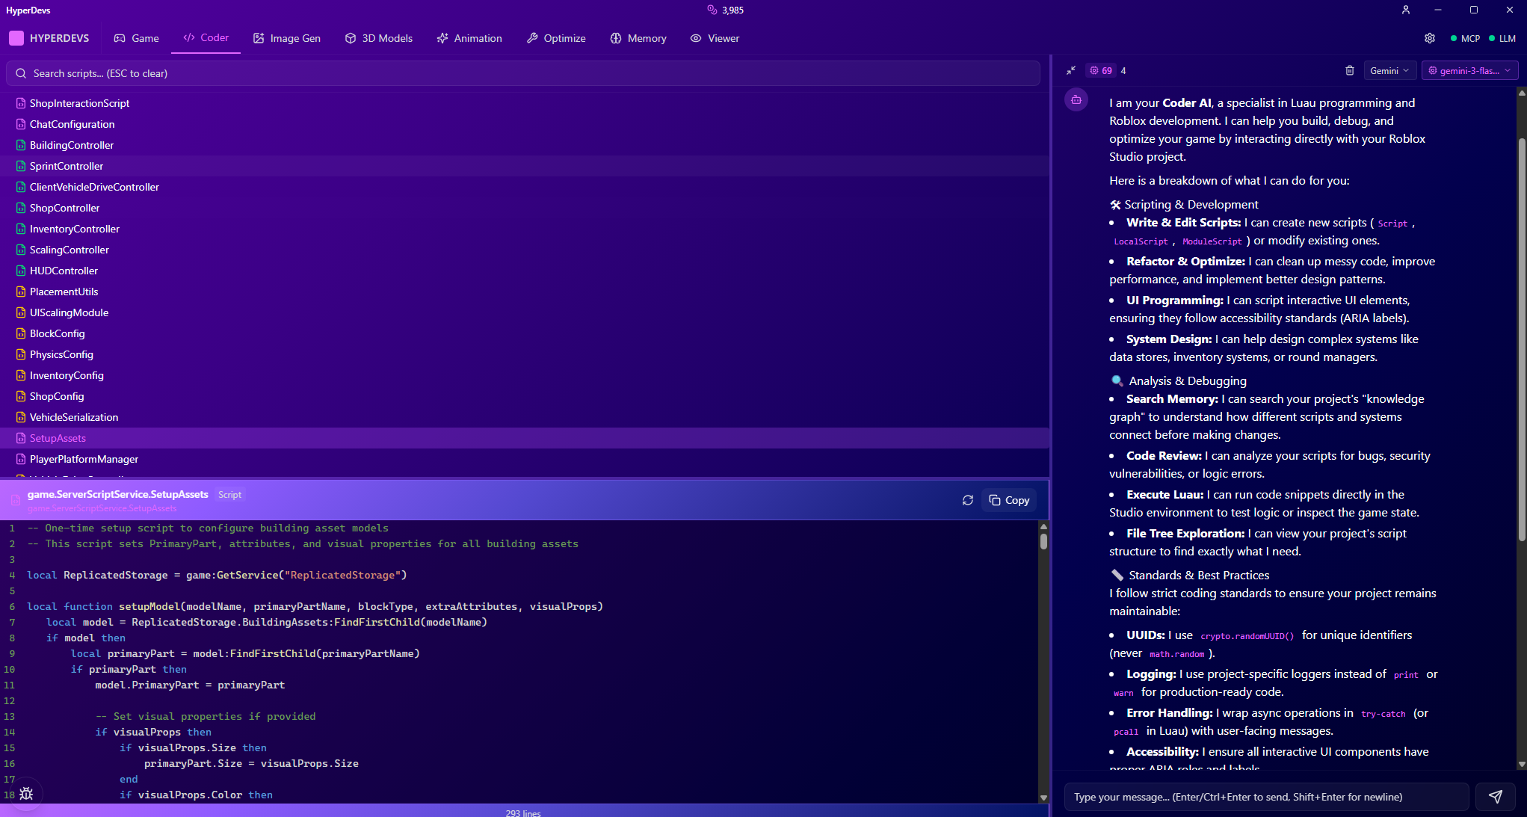1527x817 pixels.
Task: Click the code editor scroll-up arrow
Action: 1043,526
